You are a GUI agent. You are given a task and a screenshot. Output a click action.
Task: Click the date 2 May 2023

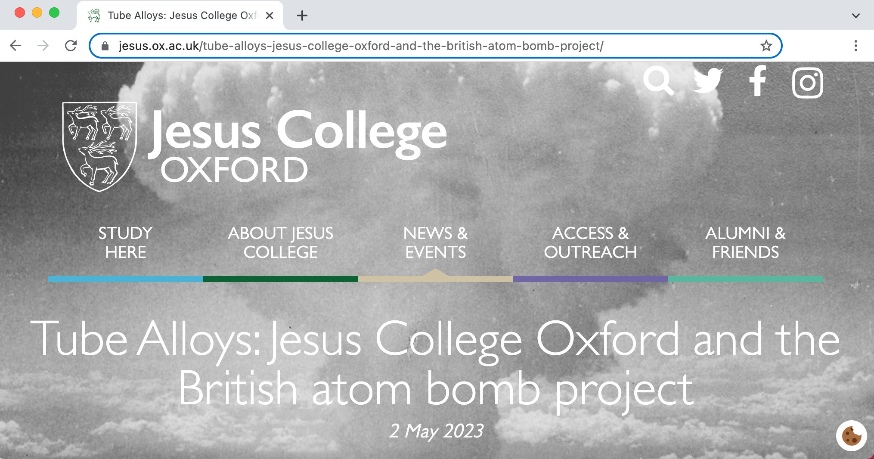coord(436,431)
